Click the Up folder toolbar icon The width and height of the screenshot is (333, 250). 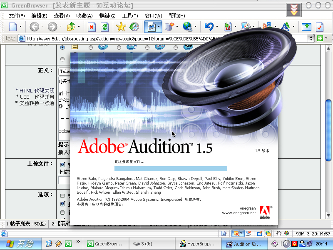click(71, 27)
